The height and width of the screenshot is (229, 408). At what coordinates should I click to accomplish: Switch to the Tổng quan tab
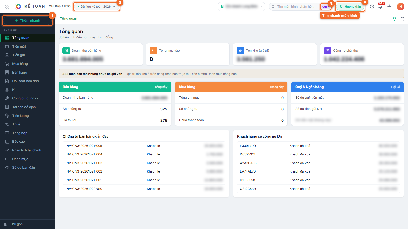(x=68, y=19)
